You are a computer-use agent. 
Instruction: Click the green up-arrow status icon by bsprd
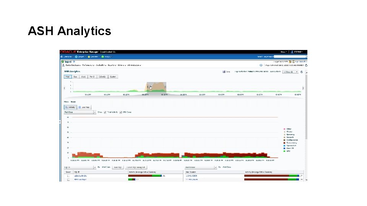point(63,62)
